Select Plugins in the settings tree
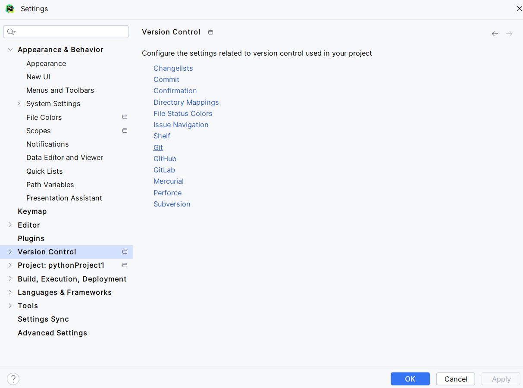The image size is (523, 388). click(x=31, y=238)
